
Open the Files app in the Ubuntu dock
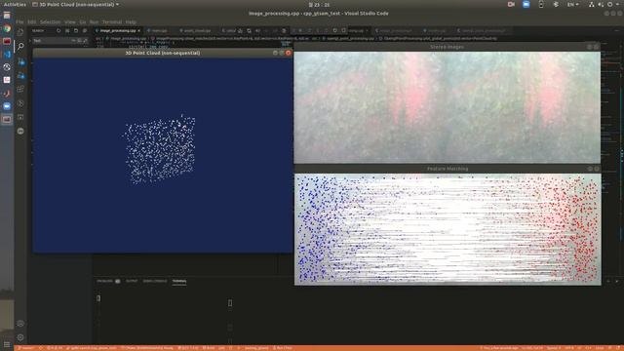coord(7,16)
